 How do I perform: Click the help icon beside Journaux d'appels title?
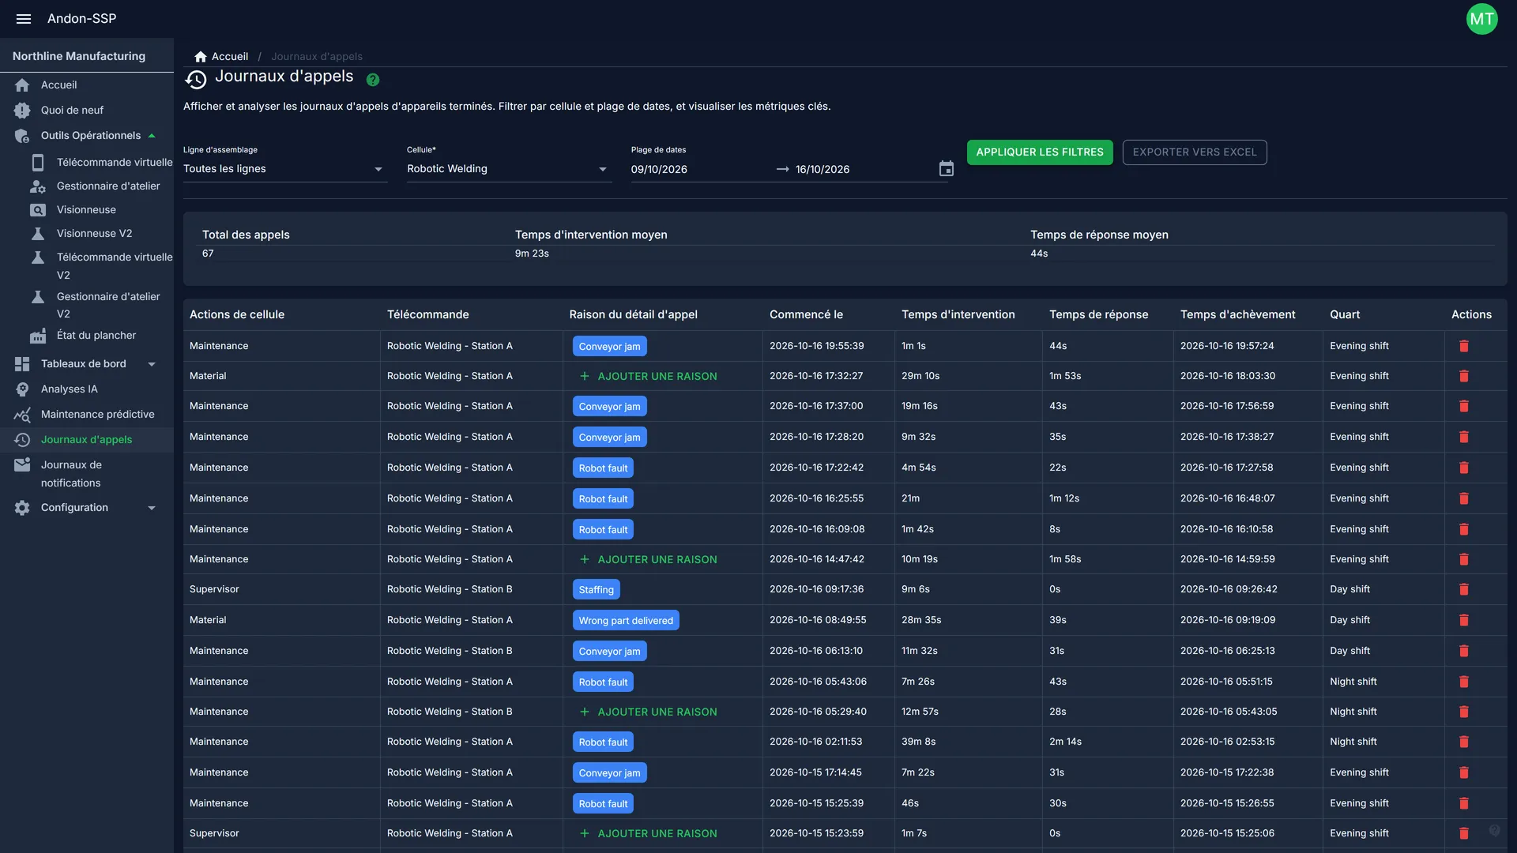pos(373,80)
